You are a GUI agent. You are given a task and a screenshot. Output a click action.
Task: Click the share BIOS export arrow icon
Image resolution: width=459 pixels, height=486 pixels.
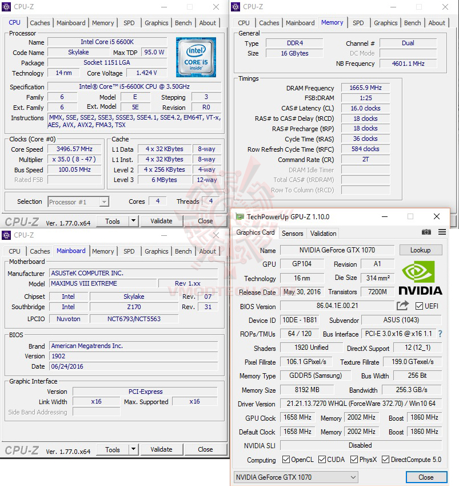point(402,306)
